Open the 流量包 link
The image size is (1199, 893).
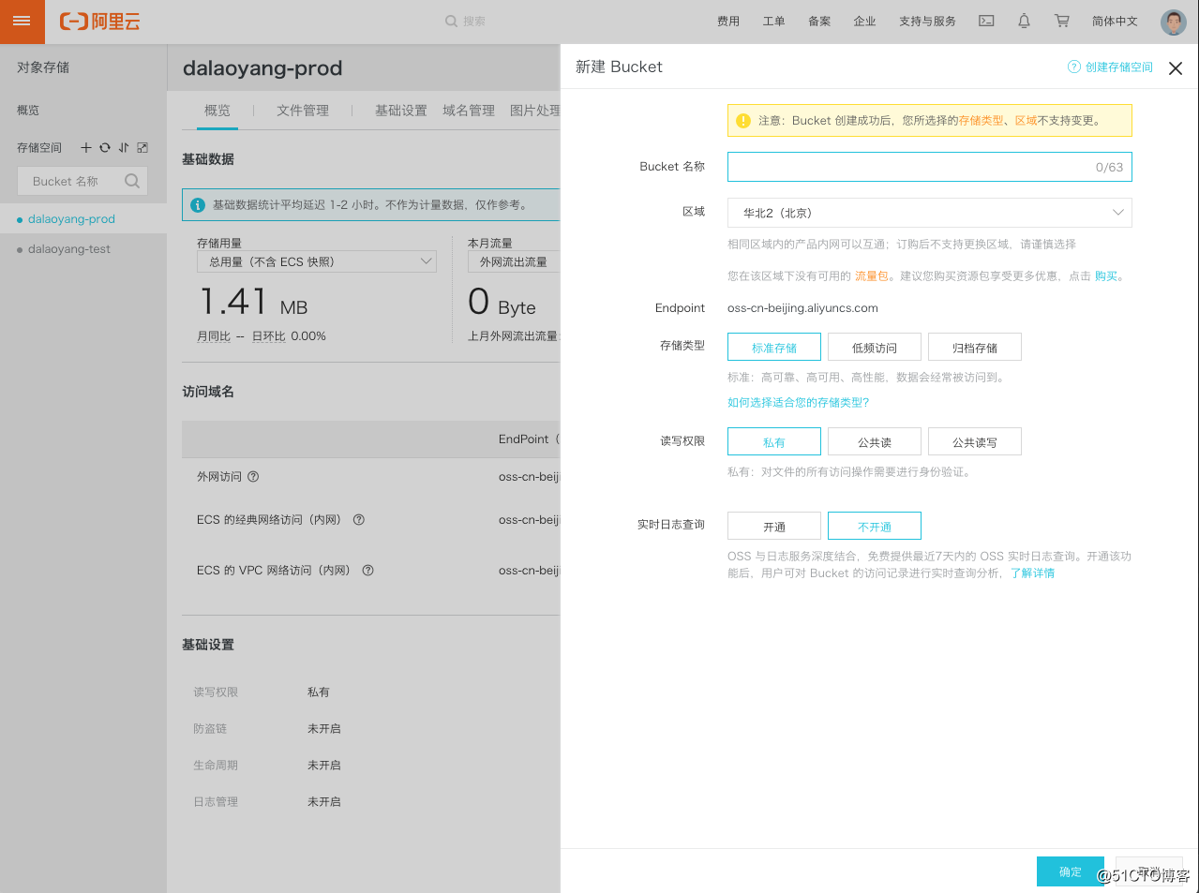click(872, 275)
